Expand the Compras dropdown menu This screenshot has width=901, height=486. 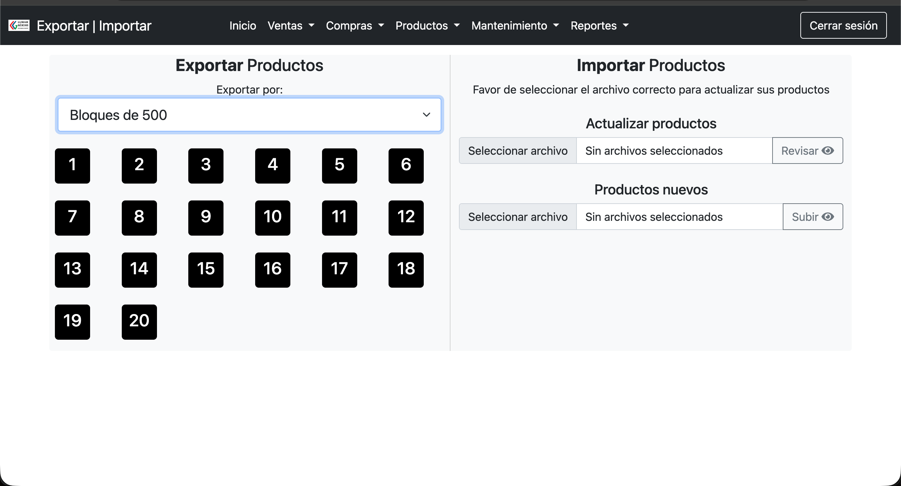(x=355, y=25)
